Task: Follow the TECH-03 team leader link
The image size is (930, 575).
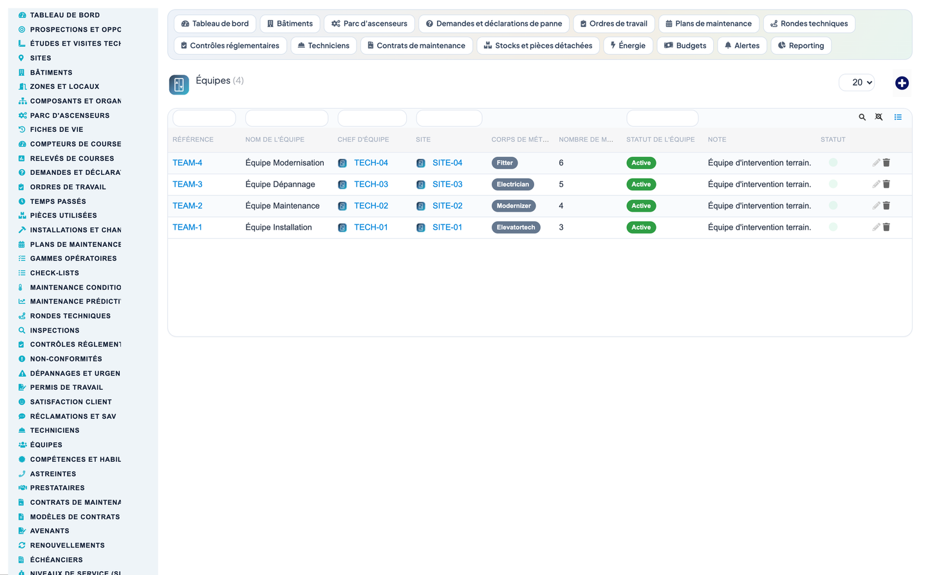Action: click(x=371, y=184)
